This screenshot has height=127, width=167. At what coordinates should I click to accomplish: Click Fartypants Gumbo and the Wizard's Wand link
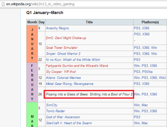(x=77, y=66)
